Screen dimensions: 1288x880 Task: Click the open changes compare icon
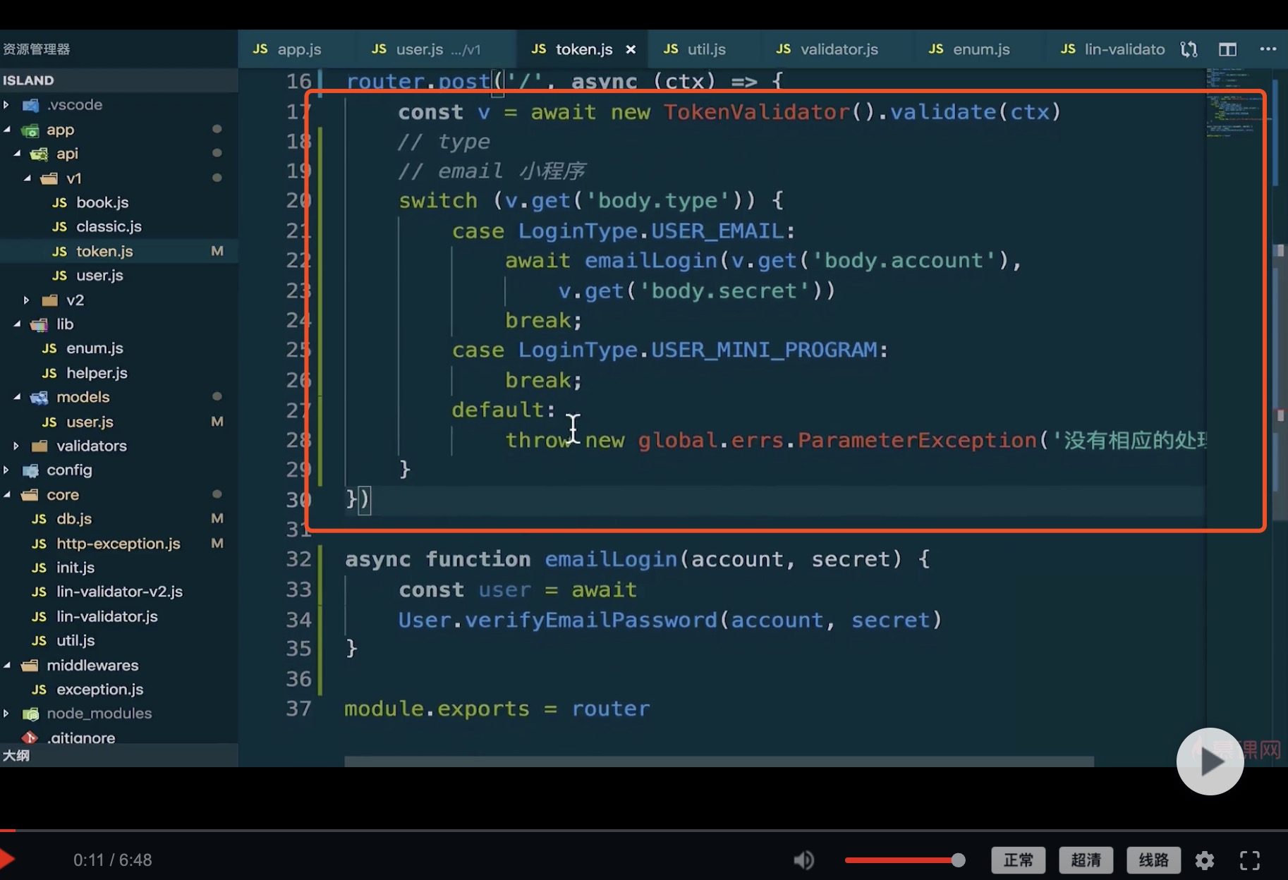pos(1189,49)
